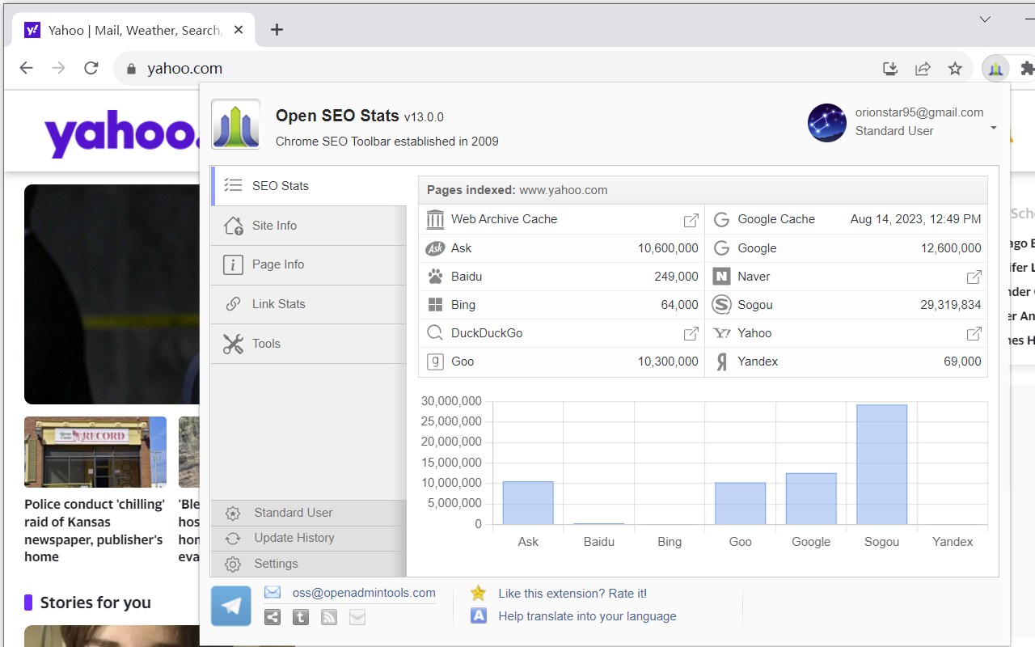Open Yahoo indexed pages external link
1035x647 pixels.
974,333
